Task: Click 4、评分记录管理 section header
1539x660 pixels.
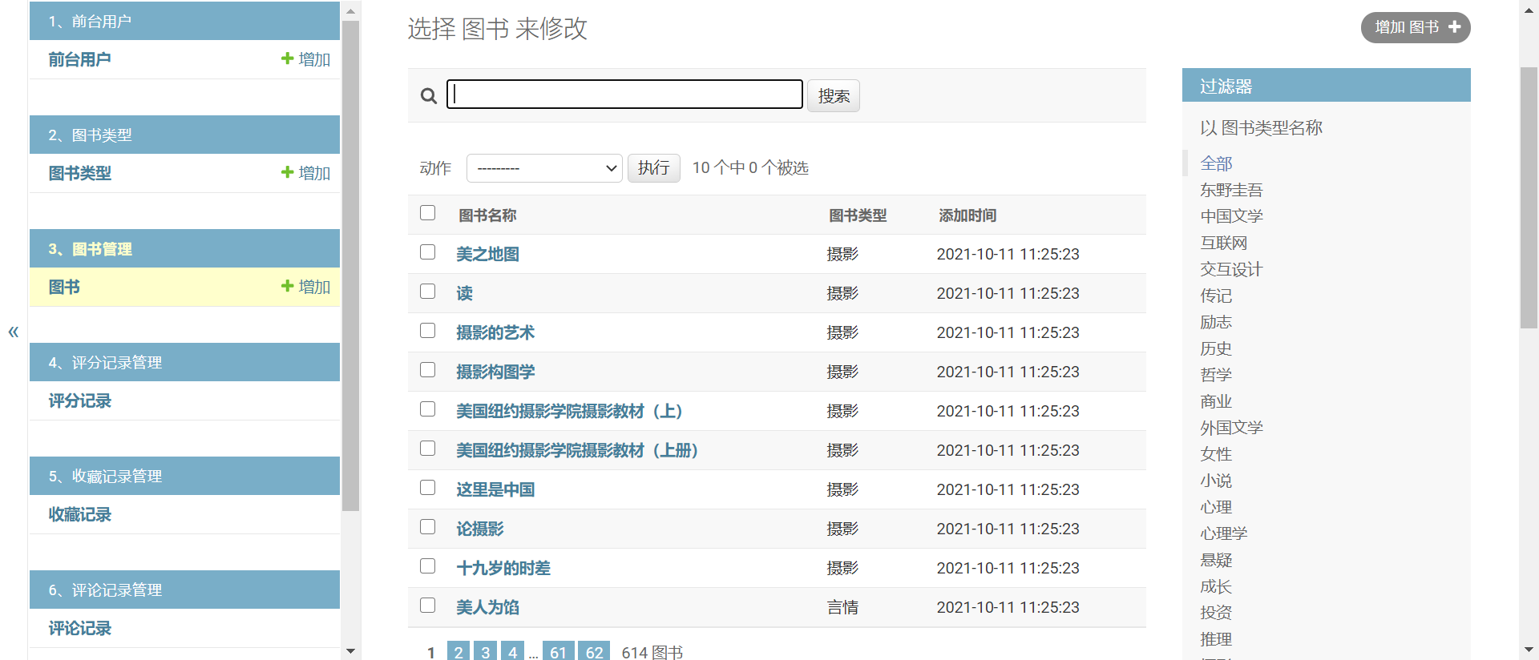Action: click(184, 362)
